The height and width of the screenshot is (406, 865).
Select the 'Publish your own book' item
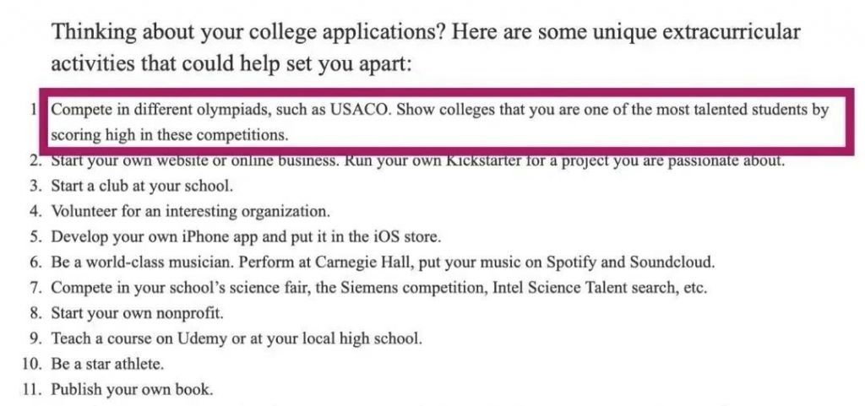[x=132, y=390]
